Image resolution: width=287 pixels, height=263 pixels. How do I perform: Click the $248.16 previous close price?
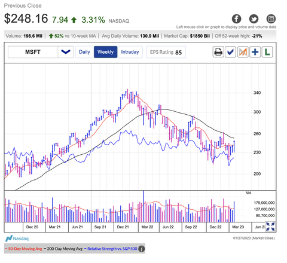pyautogui.click(x=26, y=19)
